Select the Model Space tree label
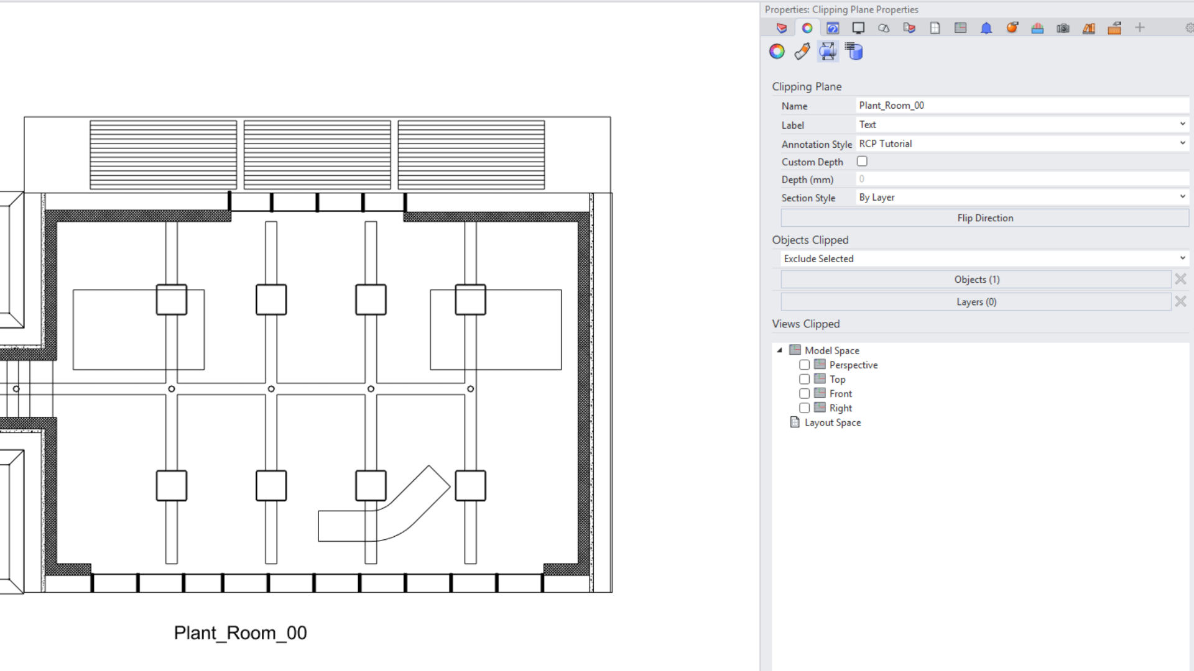 [832, 350]
